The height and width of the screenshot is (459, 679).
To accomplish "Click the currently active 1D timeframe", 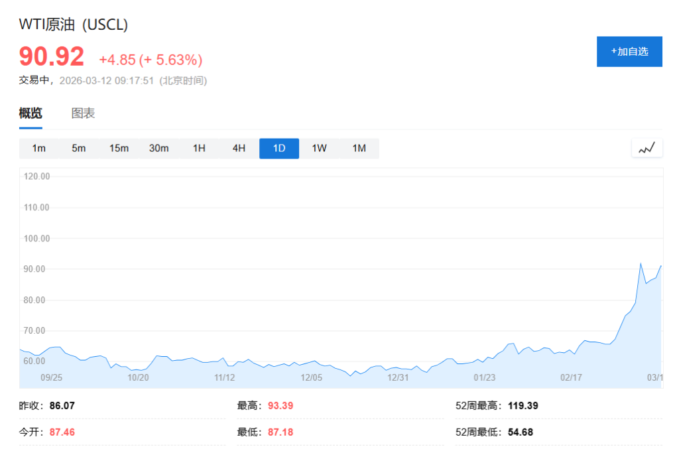I will coord(278,148).
